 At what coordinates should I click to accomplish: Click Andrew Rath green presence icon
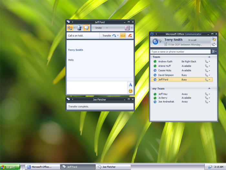click(x=155, y=62)
